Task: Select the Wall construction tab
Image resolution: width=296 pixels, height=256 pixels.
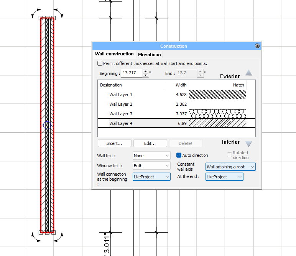Action: 114,54
